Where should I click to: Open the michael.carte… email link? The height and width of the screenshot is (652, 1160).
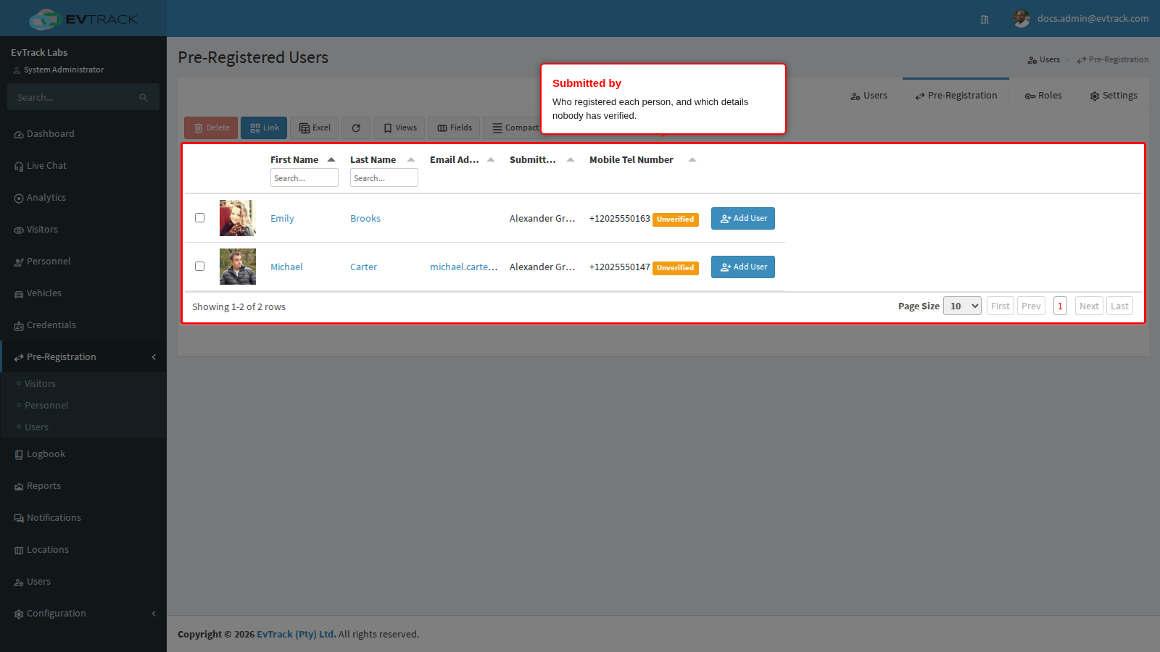click(x=464, y=267)
